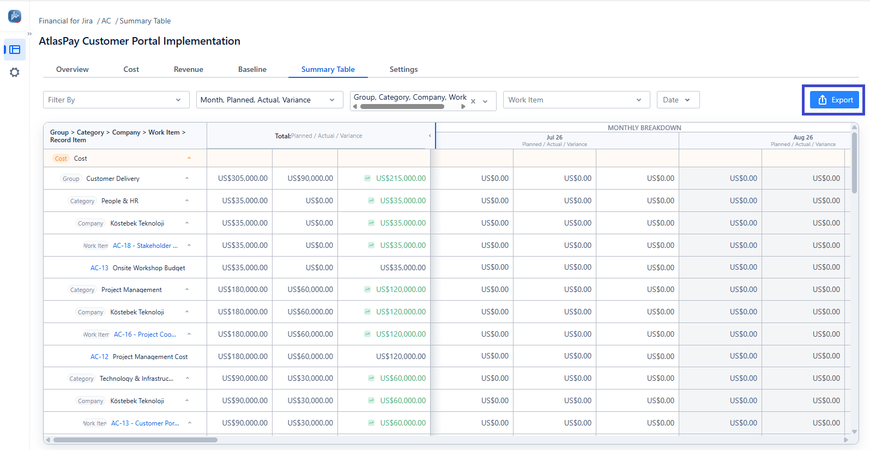This screenshot has height=450, width=870.
Task: Switch to the Overview tab
Action: pyautogui.click(x=72, y=69)
